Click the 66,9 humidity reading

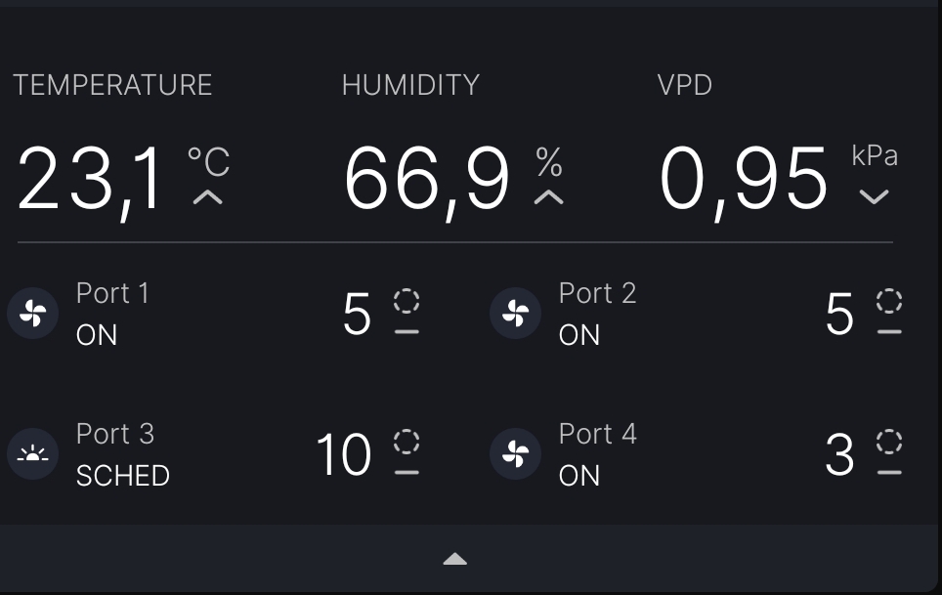click(427, 180)
